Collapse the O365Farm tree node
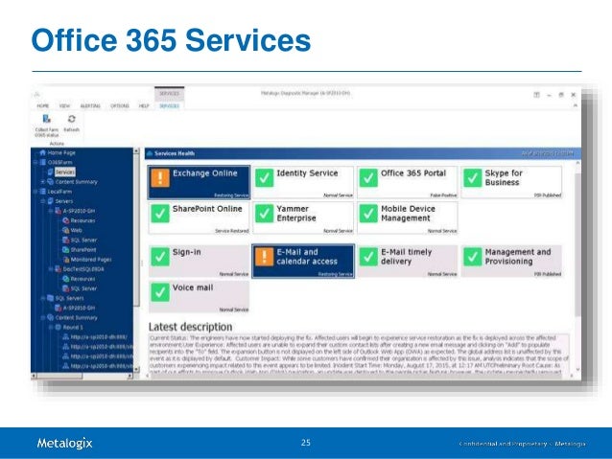This screenshot has height=459, width=612. click(35, 162)
